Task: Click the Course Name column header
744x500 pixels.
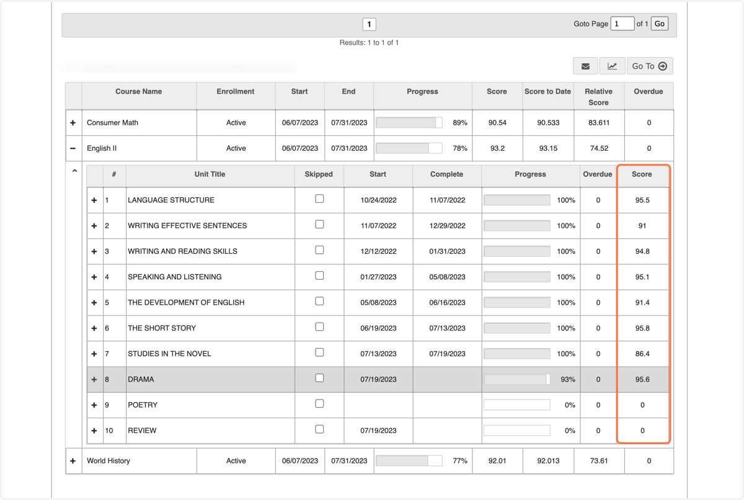Action: 139,97
